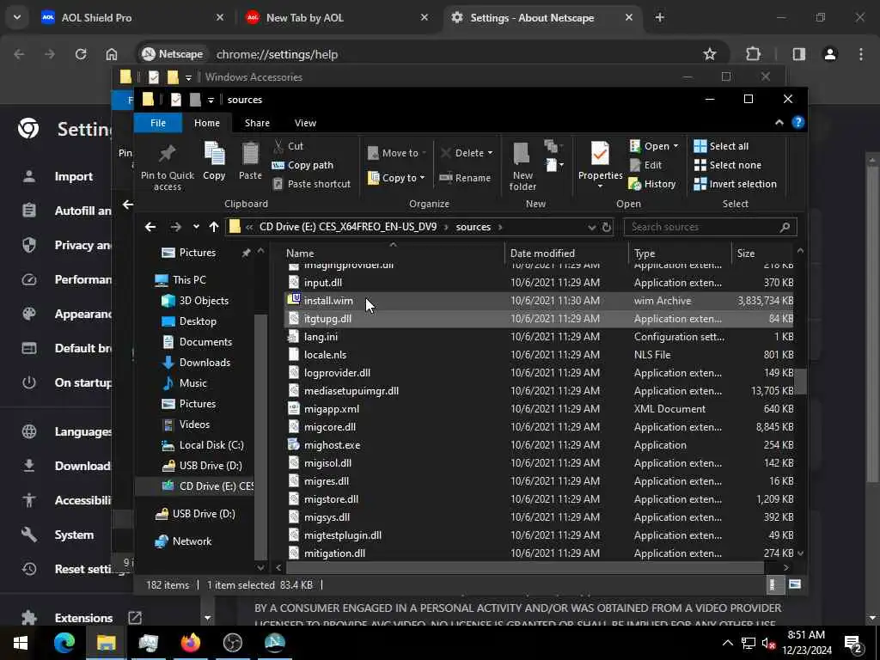Go back in the sources Explorer window
The width and height of the screenshot is (880, 660).
coord(150,227)
